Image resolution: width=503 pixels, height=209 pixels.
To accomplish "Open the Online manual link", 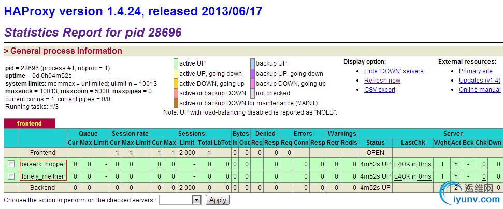I will click(480, 89).
